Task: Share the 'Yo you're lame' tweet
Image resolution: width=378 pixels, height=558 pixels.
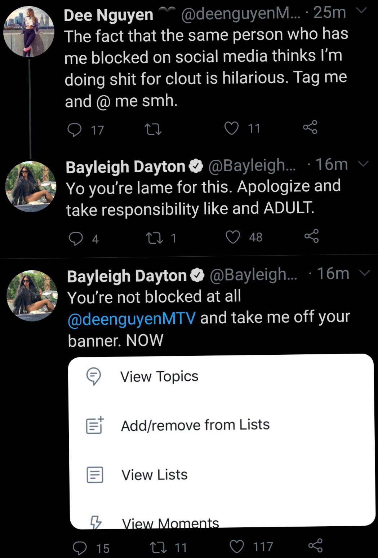Action: point(312,236)
